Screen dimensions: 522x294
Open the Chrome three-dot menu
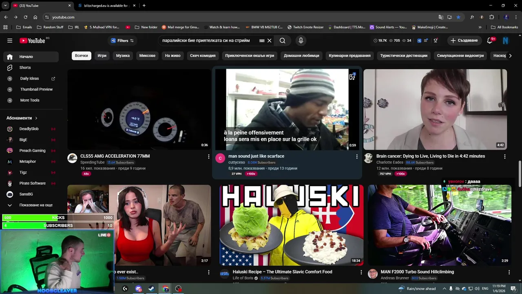coord(515,17)
